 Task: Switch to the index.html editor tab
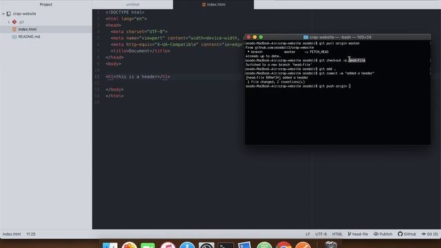point(214,5)
